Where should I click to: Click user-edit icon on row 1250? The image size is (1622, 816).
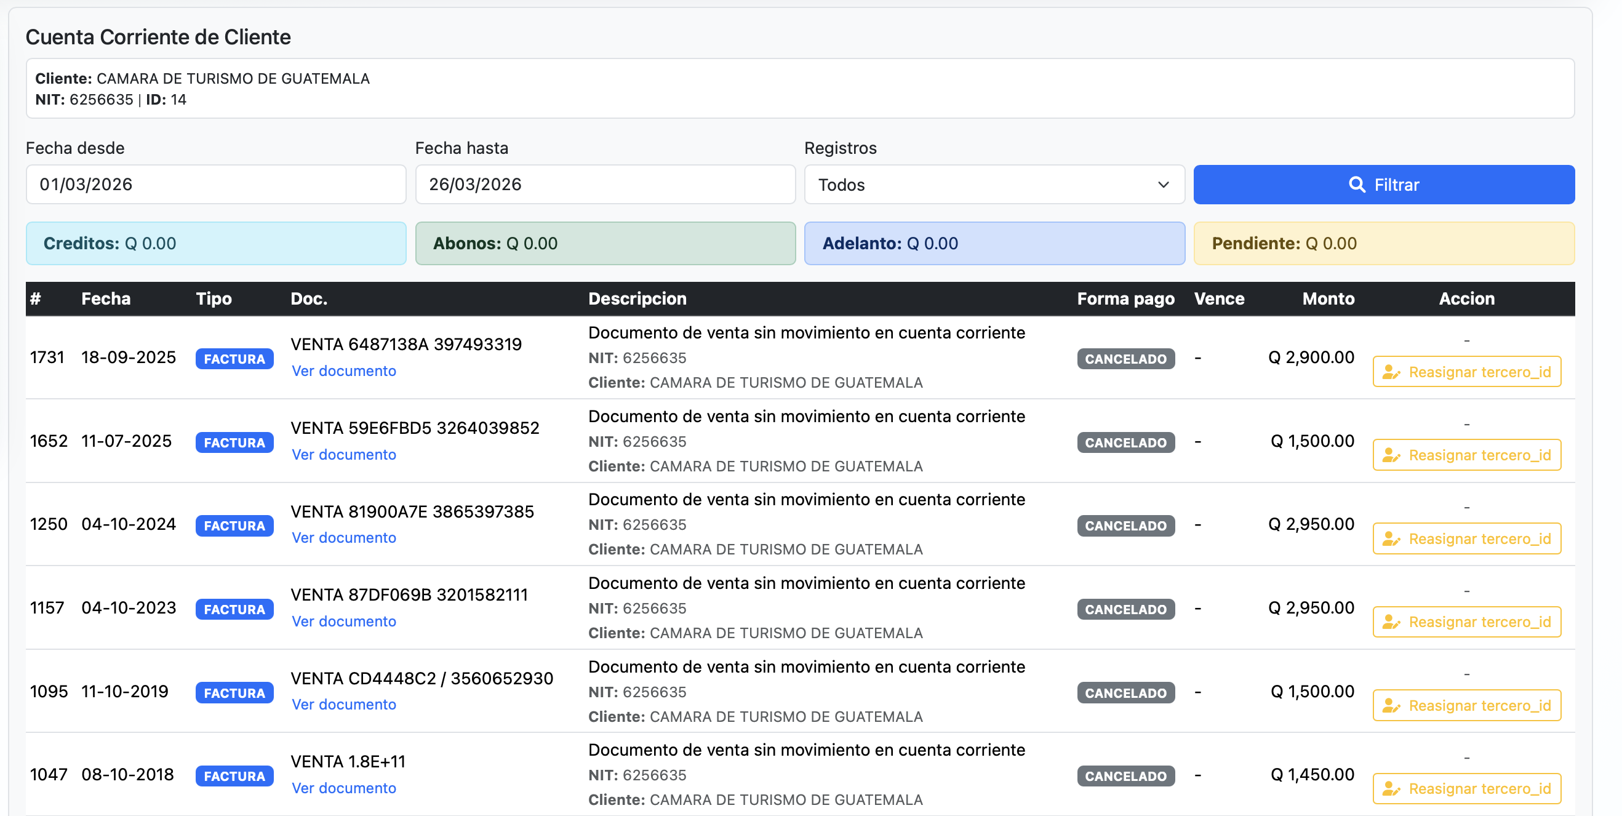click(1390, 539)
